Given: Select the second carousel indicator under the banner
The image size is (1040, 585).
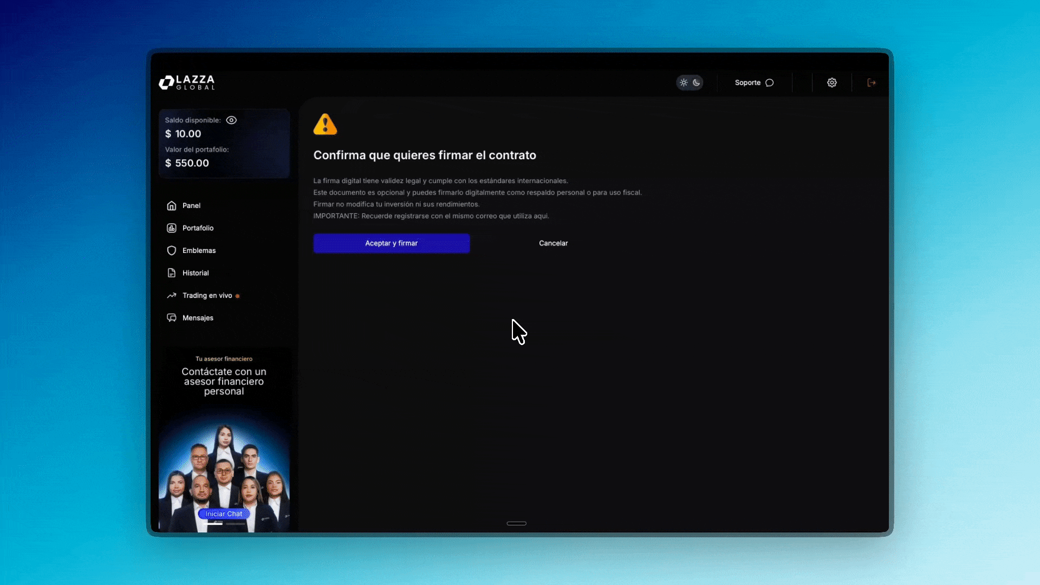Looking at the screenshot, I should coord(235,524).
